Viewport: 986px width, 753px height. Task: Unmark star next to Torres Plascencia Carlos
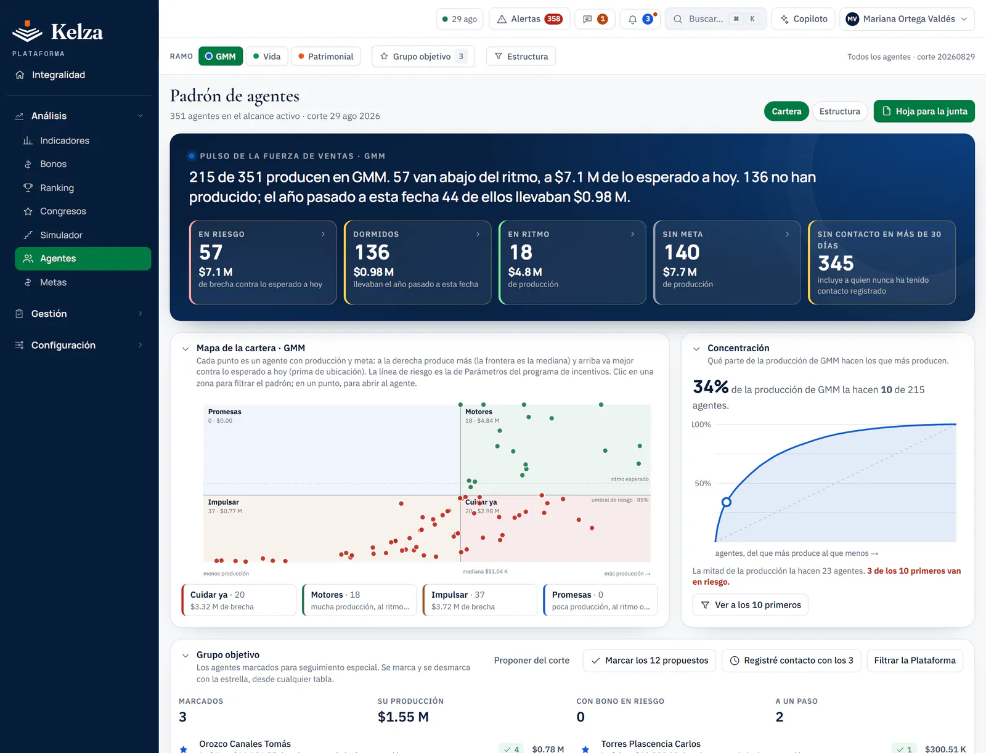coord(585,749)
